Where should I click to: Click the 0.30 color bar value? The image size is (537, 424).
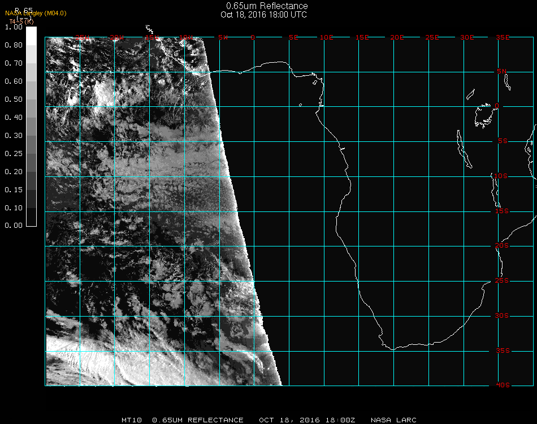[14, 136]
